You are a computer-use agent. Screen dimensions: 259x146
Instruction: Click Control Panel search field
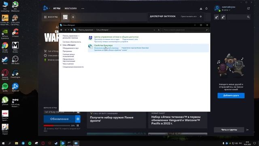click(x=185, y=30)
